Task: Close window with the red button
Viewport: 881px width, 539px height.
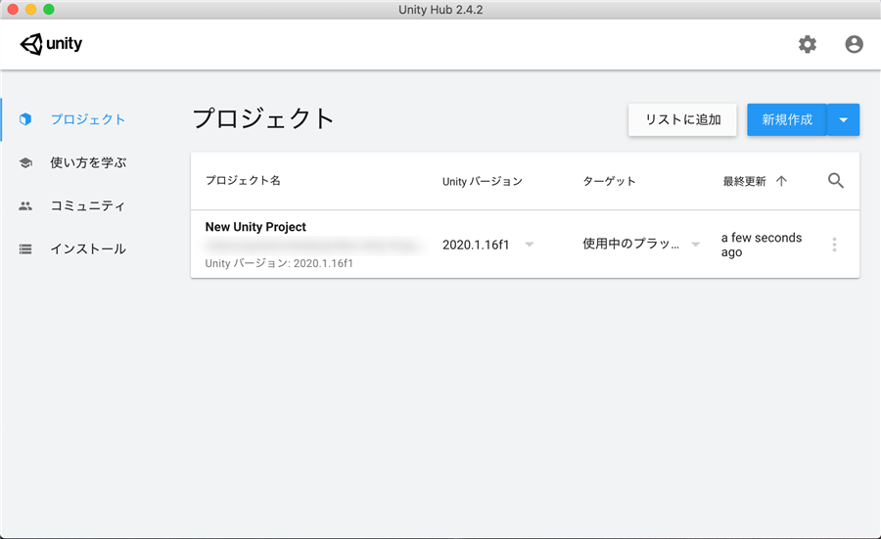Action: click(13, 9)
